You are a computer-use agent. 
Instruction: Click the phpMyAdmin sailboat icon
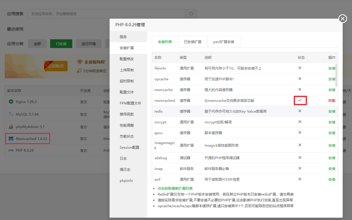[x=11, y=127]
